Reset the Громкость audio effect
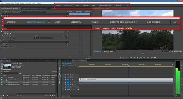 point(67,44)
